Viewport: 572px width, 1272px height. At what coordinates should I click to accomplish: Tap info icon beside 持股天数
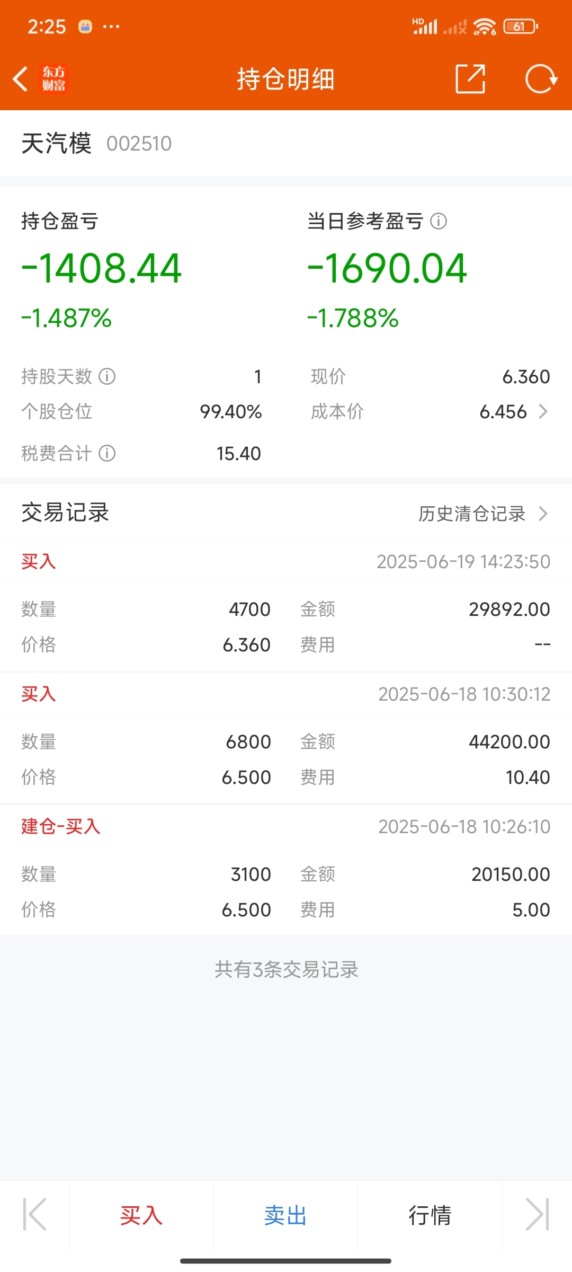107,376
